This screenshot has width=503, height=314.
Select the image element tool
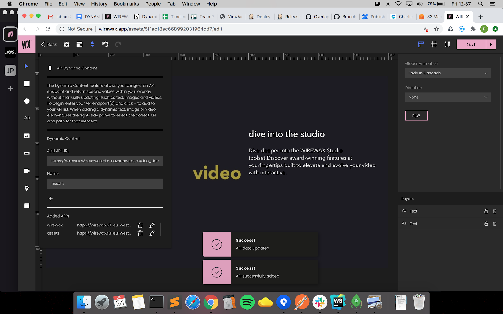pos(27,136)
